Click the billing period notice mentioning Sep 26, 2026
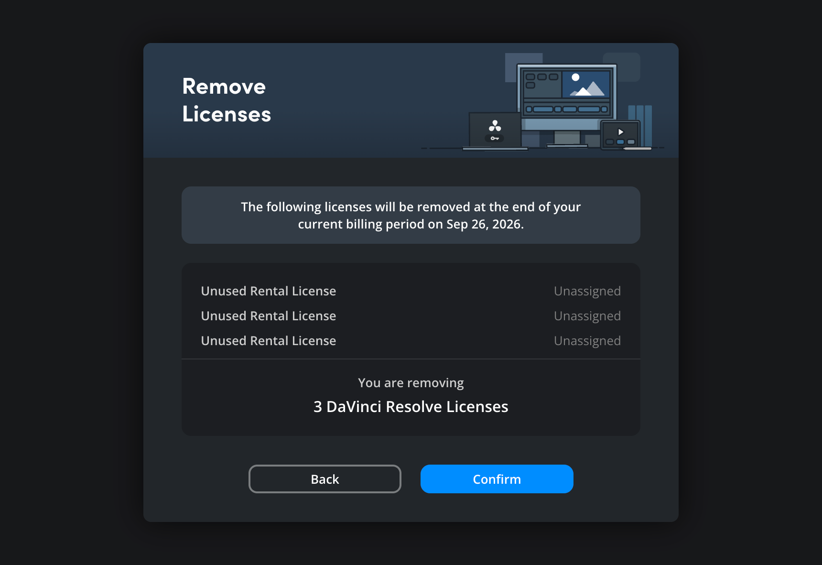The height and width of the screenshot is (565, 822). (x=411, y=215)
